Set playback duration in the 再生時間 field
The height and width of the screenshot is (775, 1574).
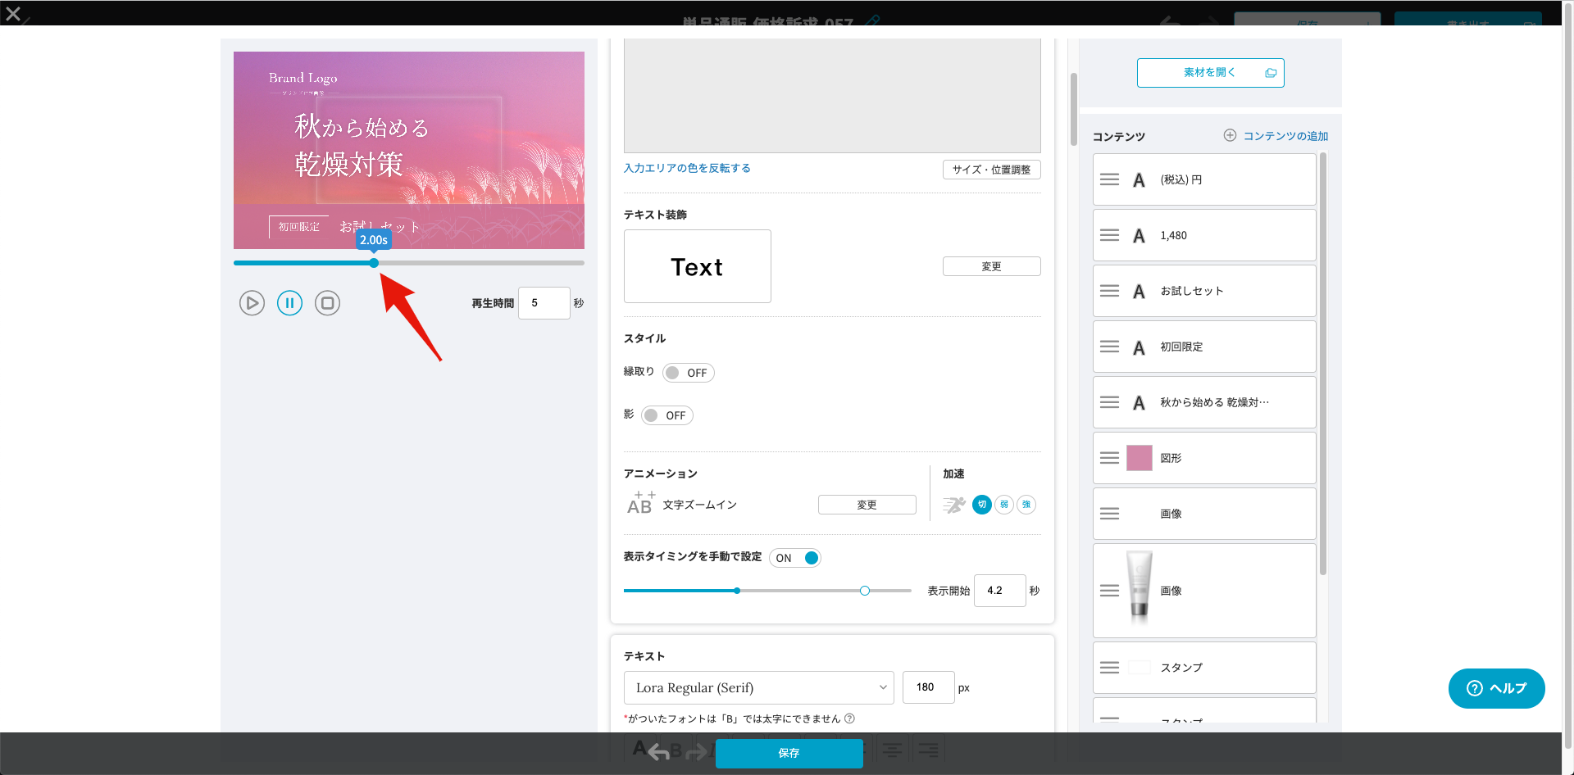544,303
